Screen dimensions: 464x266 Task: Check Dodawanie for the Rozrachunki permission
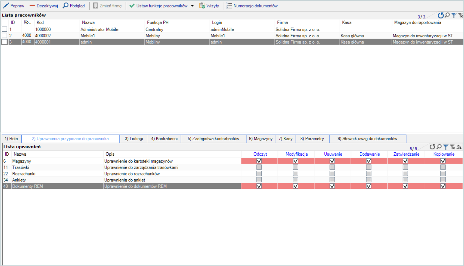(x=369, y=173)
